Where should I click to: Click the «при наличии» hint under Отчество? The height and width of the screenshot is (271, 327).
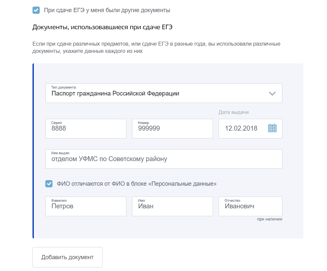(x=270, y=219)
